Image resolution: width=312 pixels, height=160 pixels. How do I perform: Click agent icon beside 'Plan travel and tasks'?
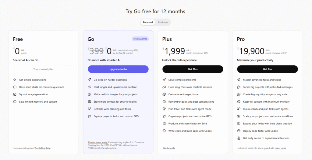(164, 109)
